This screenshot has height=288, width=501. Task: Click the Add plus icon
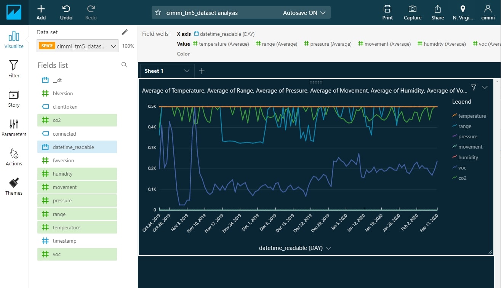(x=41, y=12)
